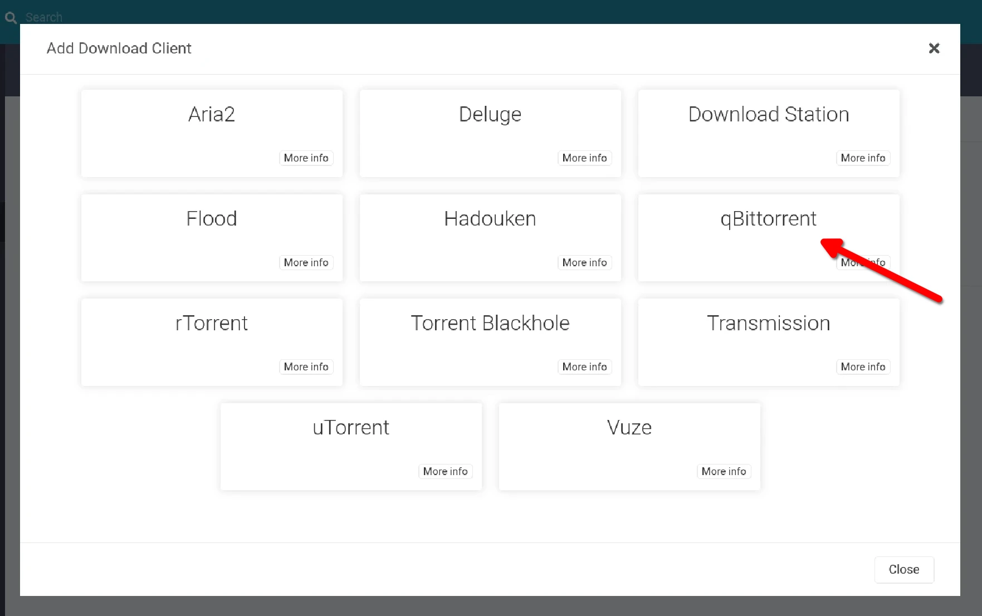View More info for Download Station
The image size is (982, 616).
(x=863, y=158)
